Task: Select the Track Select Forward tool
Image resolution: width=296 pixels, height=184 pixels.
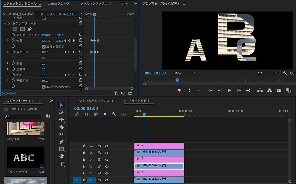Action: 62,112
